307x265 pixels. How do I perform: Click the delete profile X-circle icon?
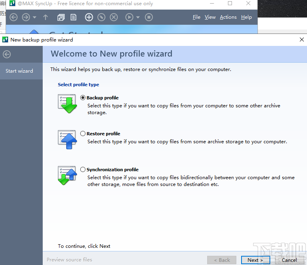click(114, 17)
